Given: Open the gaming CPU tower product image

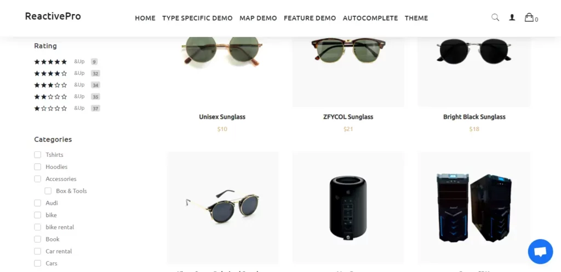Looking at the screenshot, I should click(474, 208).
